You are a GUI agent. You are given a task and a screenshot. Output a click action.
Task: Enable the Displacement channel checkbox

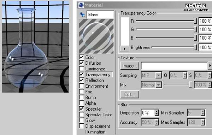81,126
